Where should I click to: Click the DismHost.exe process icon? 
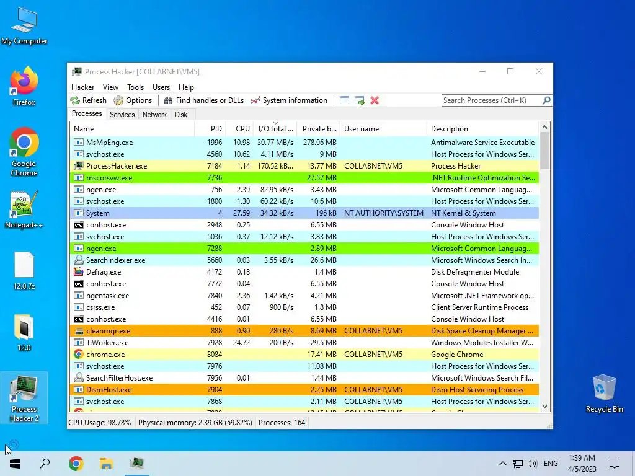79,390
